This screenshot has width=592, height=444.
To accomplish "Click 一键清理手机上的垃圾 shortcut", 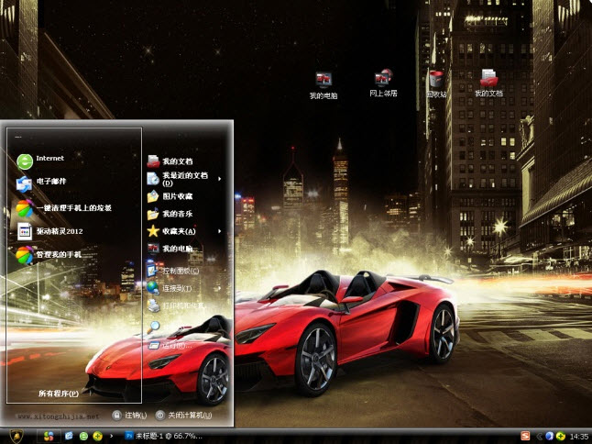I will (73, 207).
